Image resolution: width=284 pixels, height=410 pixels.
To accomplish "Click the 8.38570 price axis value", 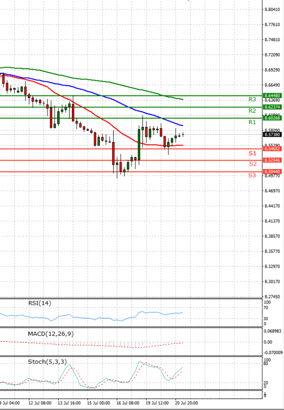I will pos(272,236).
